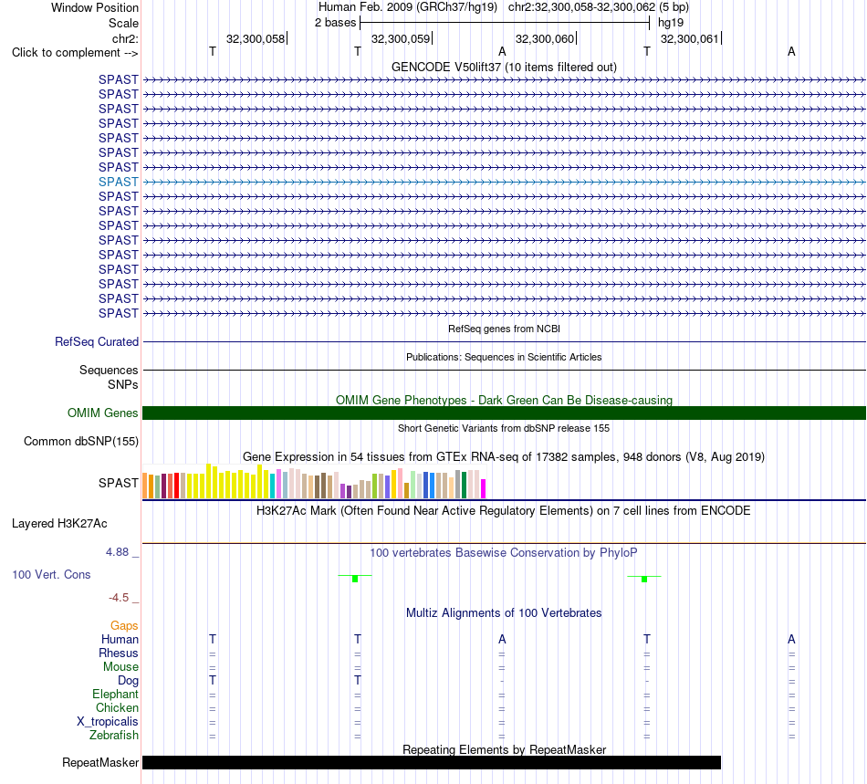
Task: Click the black RepeatMasker element bar
Action: tap(432, 762)
